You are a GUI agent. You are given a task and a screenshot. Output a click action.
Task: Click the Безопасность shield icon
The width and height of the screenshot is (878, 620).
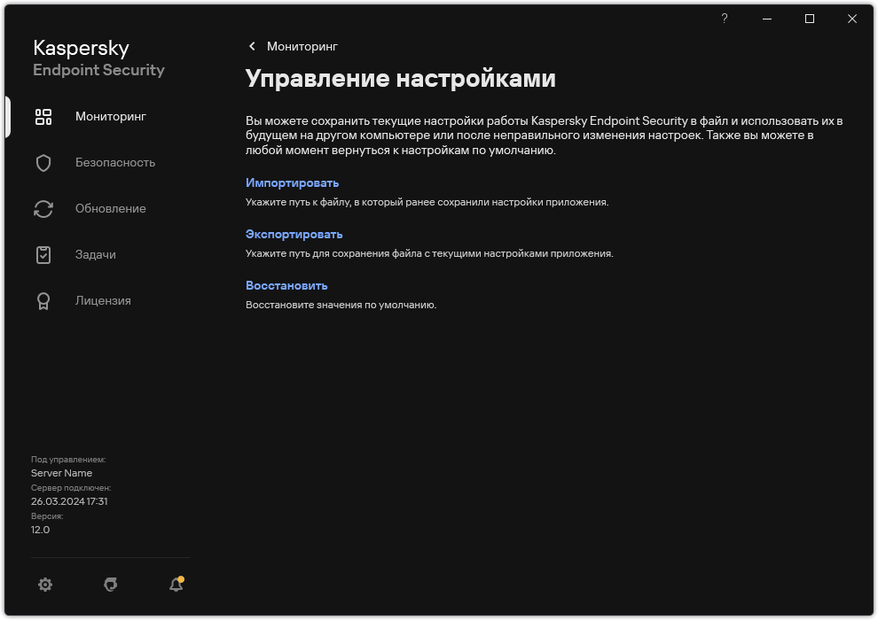[43, 162]
